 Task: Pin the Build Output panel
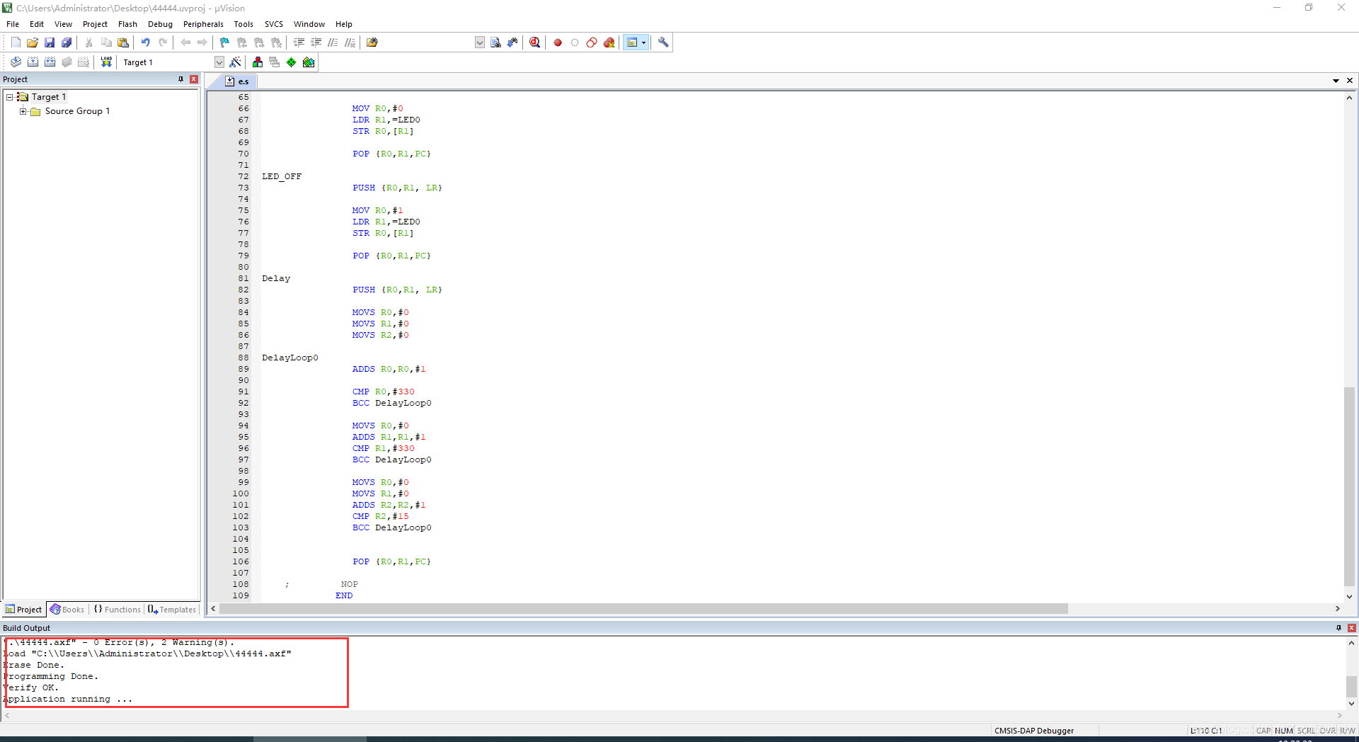tap(1338, 628)
